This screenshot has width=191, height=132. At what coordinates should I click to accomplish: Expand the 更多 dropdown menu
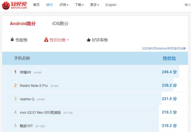tap(95, 5)
